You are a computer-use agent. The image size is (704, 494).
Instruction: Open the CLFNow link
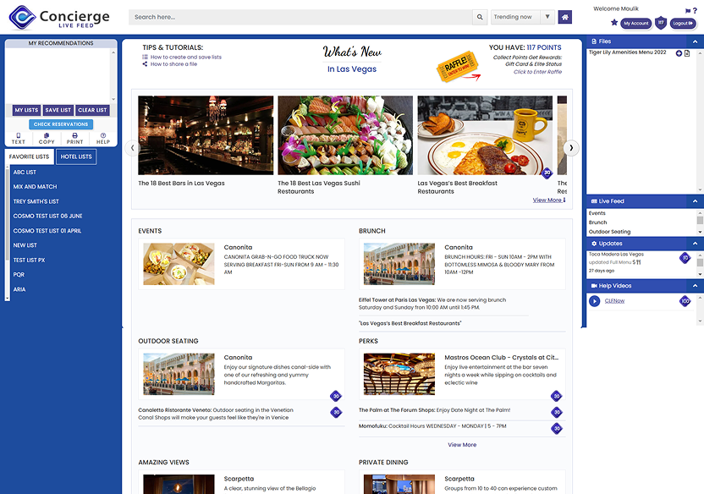pos(614,301)
